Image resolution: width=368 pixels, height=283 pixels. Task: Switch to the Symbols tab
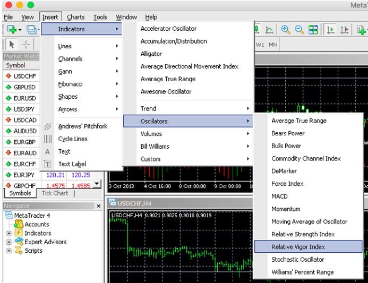(x=20, y=193)
